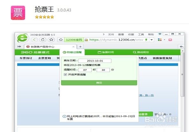Click the info icon beside booking notice

click(64, 116)
